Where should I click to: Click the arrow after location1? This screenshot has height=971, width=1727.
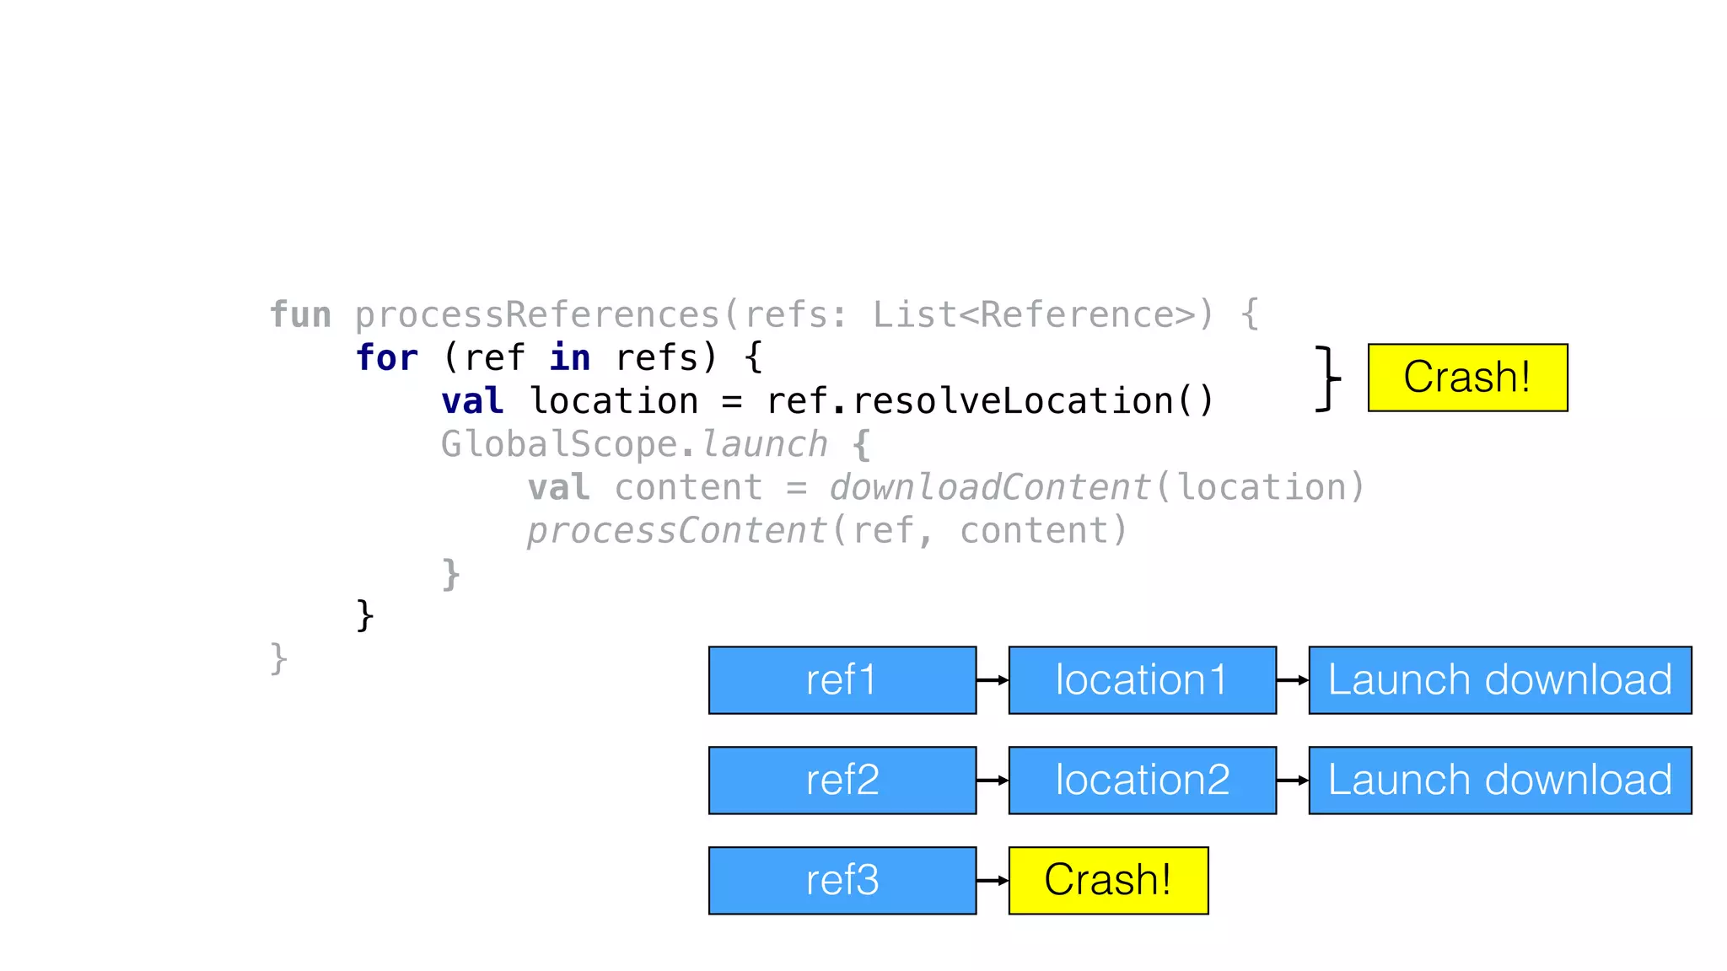[x=1292, y=680]
